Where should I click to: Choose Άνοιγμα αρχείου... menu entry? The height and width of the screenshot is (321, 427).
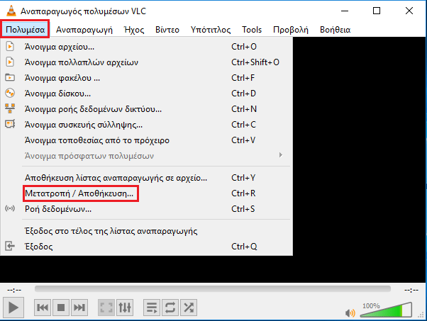pos(147,47)
